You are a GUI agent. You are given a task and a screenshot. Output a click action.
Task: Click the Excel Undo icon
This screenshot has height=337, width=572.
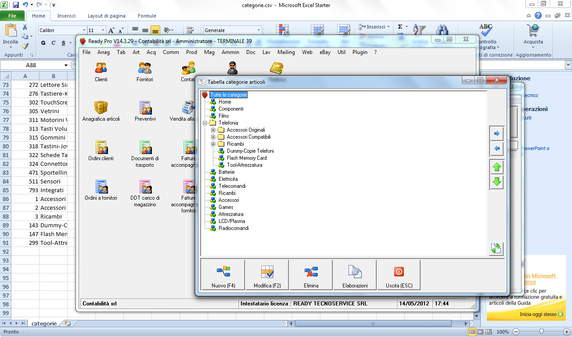[25, 5]
